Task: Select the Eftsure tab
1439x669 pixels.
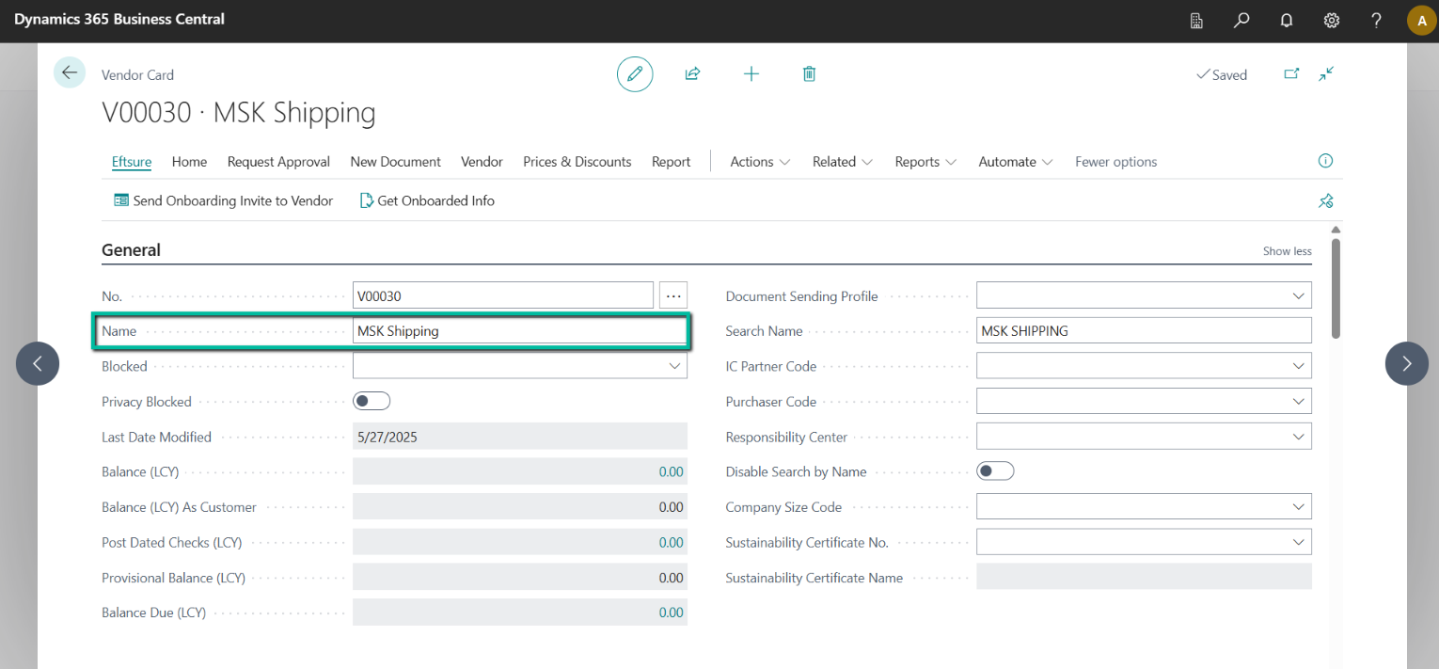Action: coord(132,162)
